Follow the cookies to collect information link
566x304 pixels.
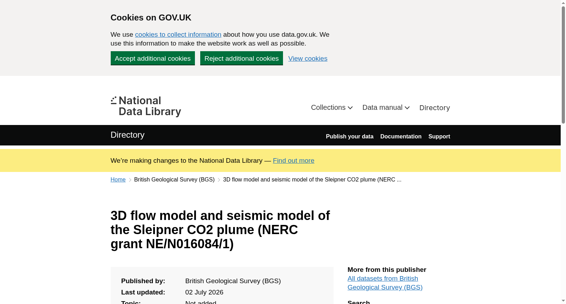pyautogui.click(x=178, y=35)
